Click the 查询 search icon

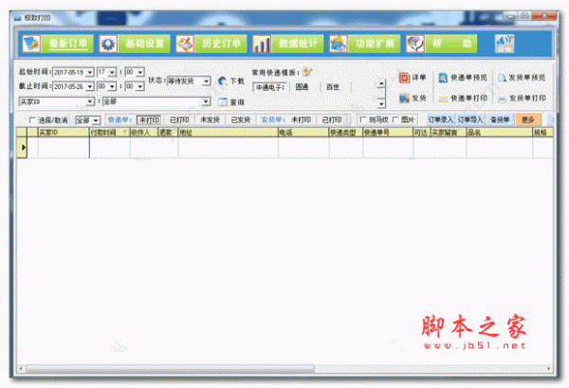click(x=223, y=102)
